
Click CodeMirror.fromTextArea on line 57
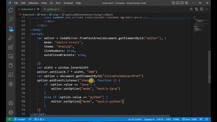tap(80, 38)
